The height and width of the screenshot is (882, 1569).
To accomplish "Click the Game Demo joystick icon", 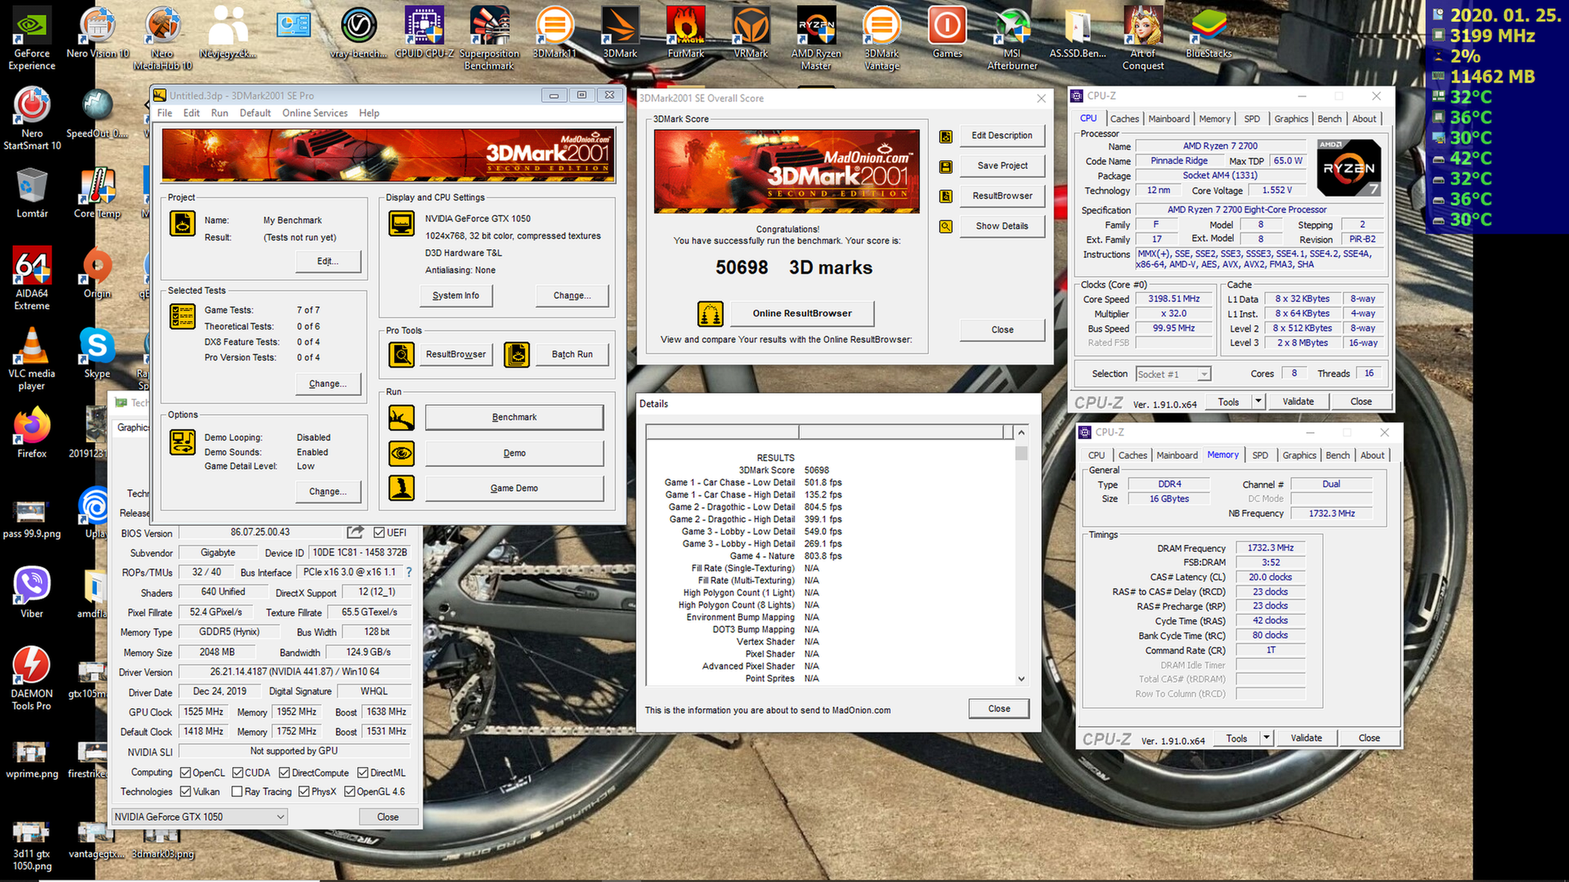I will 401,488.
